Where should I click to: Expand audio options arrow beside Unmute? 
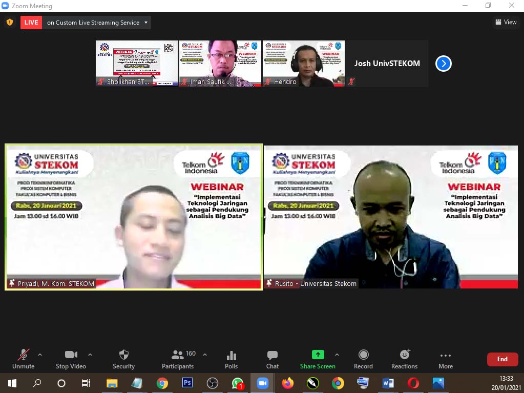click(40, 355)
